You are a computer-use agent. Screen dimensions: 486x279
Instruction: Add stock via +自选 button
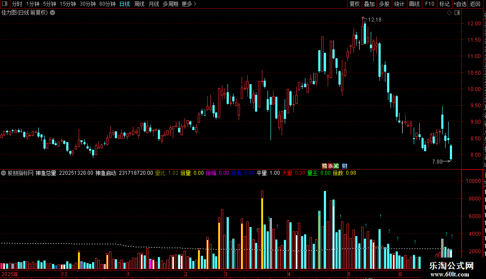point(460,4)
